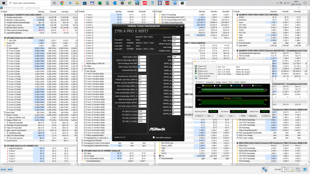This screenshot has width=310, height=174.
Task: Expand the Core VIDs row
Action: click(x=5, y=41)
